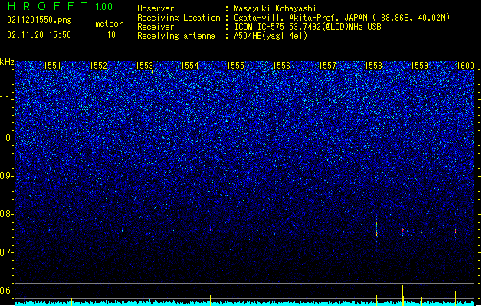This screenshot has width=482, height=306.
Task: Click time marker 1556
Action: [x=281, y=66]
